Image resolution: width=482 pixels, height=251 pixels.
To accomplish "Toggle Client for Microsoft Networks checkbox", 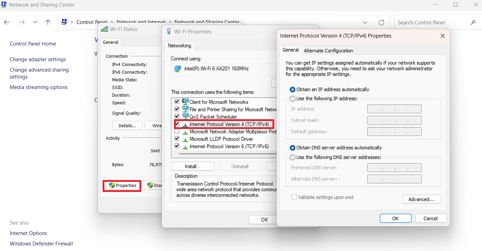I will tap(177, 102).
